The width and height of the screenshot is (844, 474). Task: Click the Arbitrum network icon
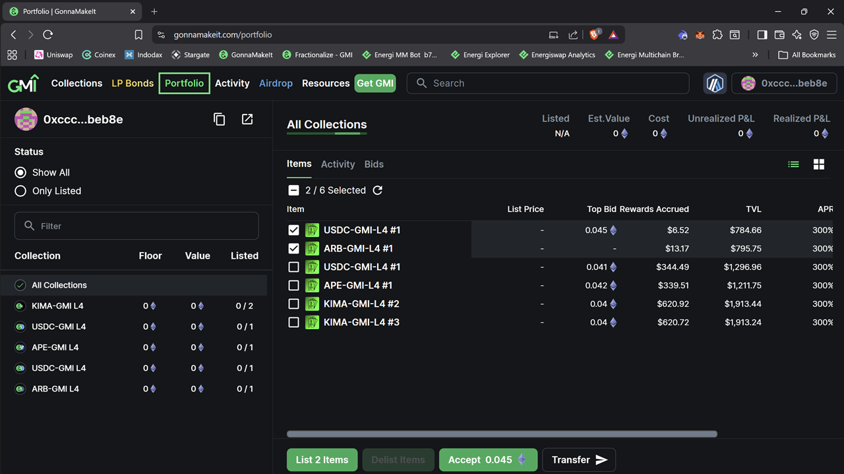[715, 84]
